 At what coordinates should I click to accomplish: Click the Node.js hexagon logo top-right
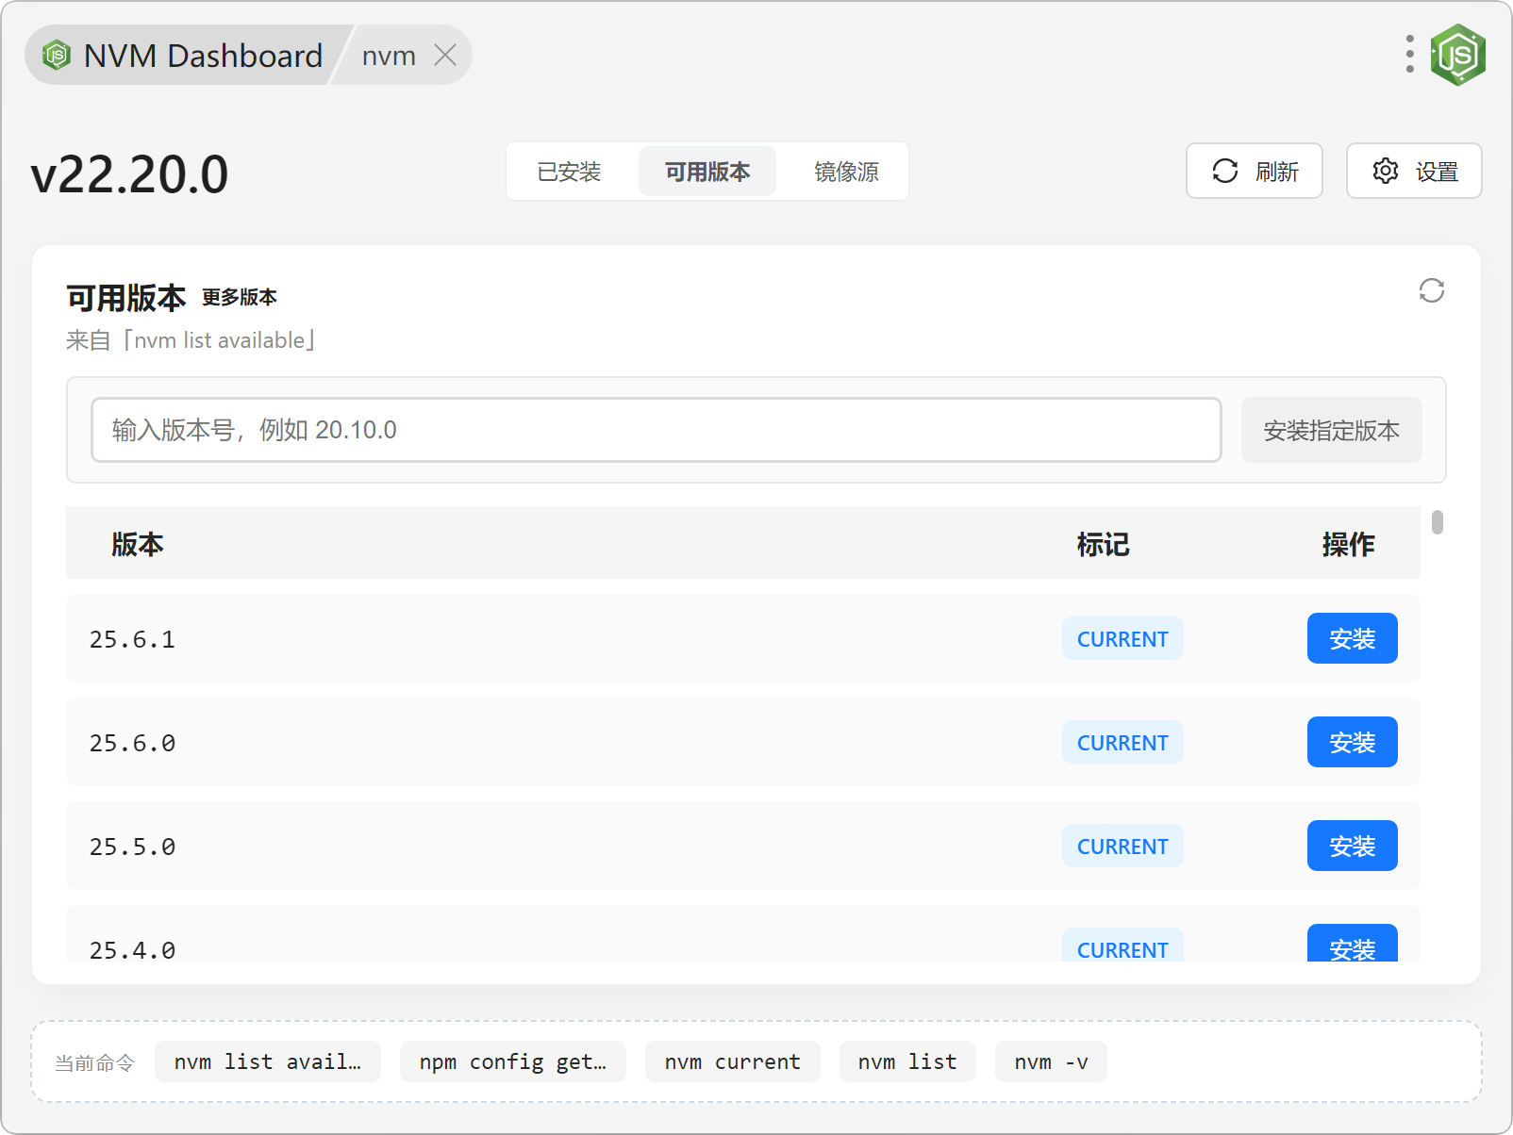[x=1457, y=55]
